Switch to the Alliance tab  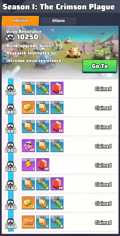pyautogui.click(x=58, y=21)
